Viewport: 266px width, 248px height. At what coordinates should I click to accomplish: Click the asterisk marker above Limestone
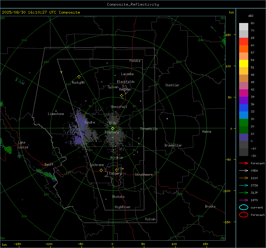(56, 111)
